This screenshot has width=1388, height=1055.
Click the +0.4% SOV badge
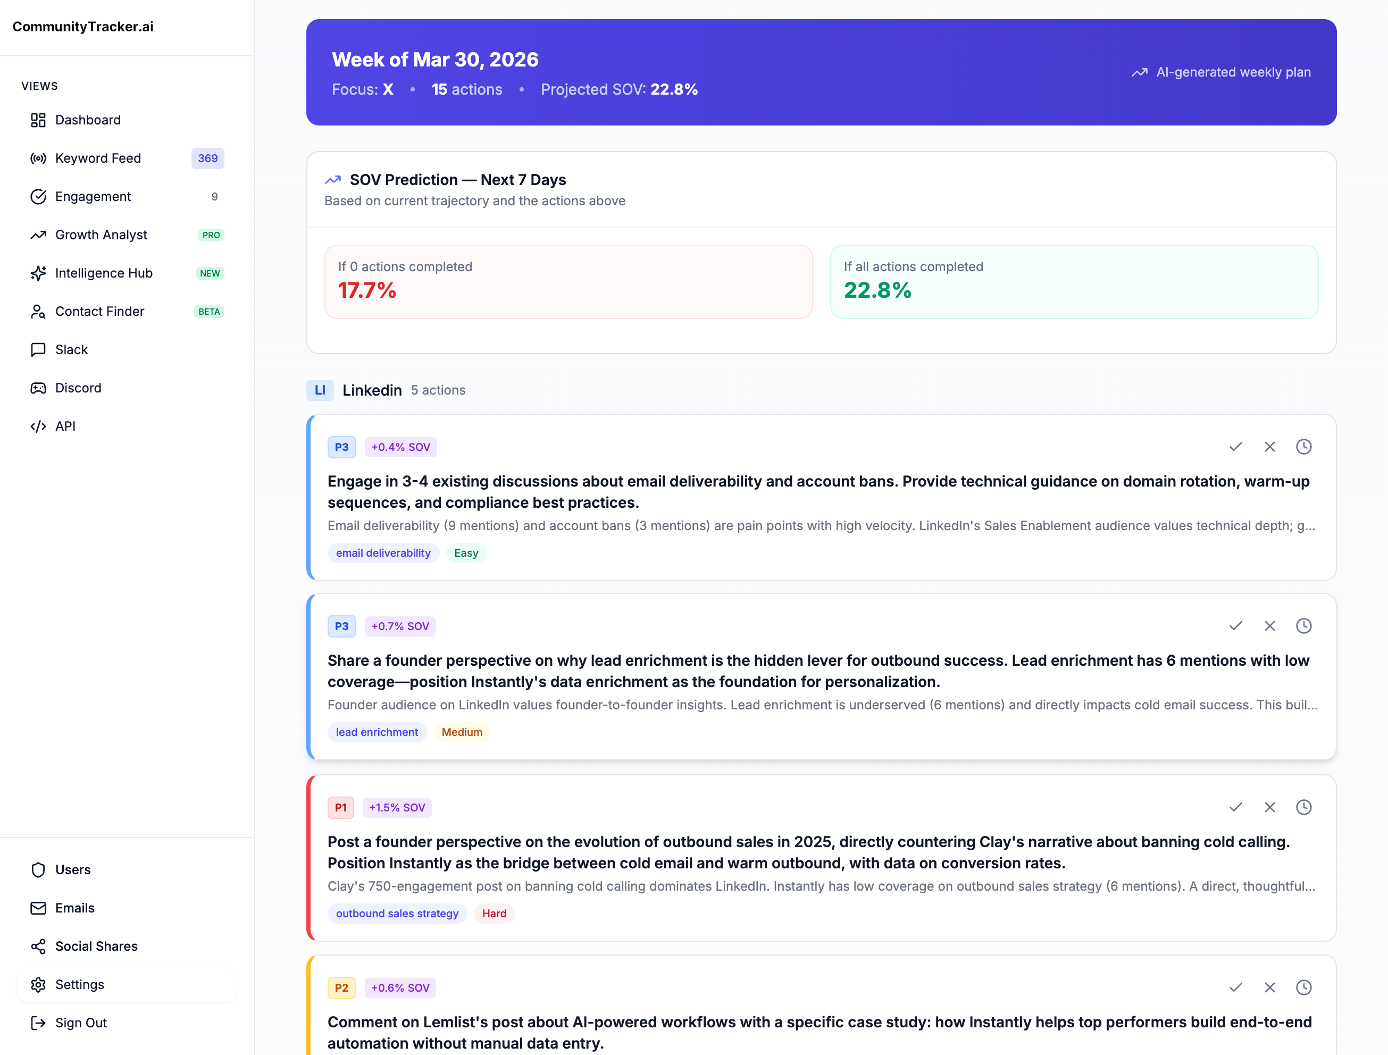click(x=400, y=447)
